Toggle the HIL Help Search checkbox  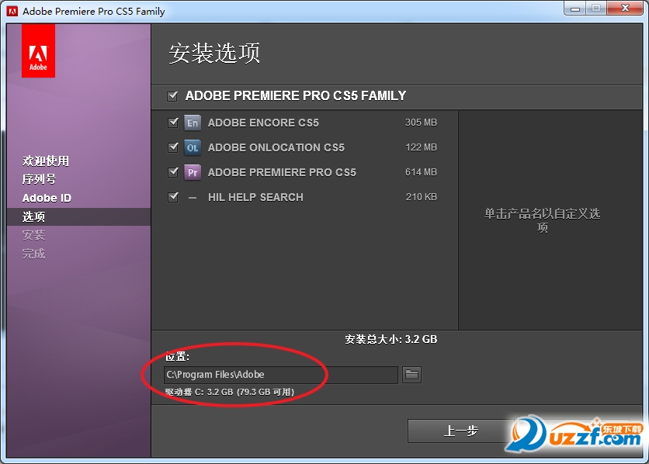point(173,197)
